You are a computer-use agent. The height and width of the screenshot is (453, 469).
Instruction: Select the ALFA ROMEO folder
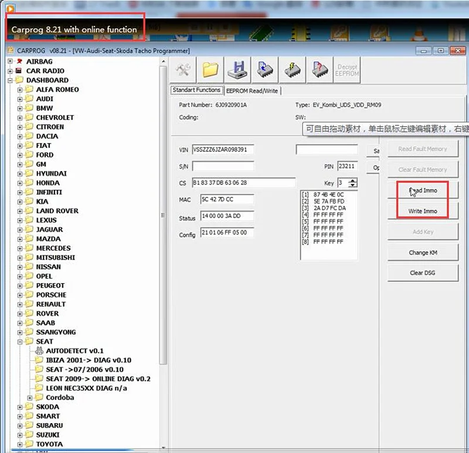tap(57, 90)
